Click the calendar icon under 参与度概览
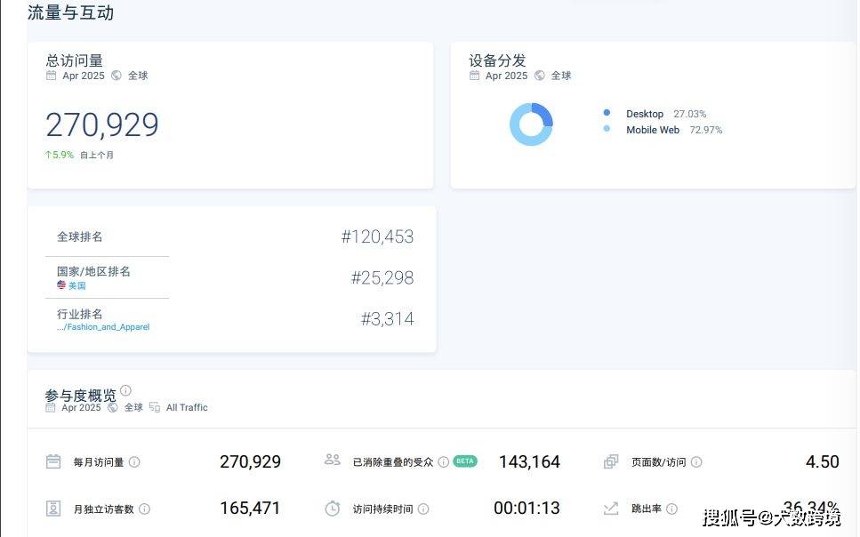Viewport: 860px width, 537px height. (51, 407)
